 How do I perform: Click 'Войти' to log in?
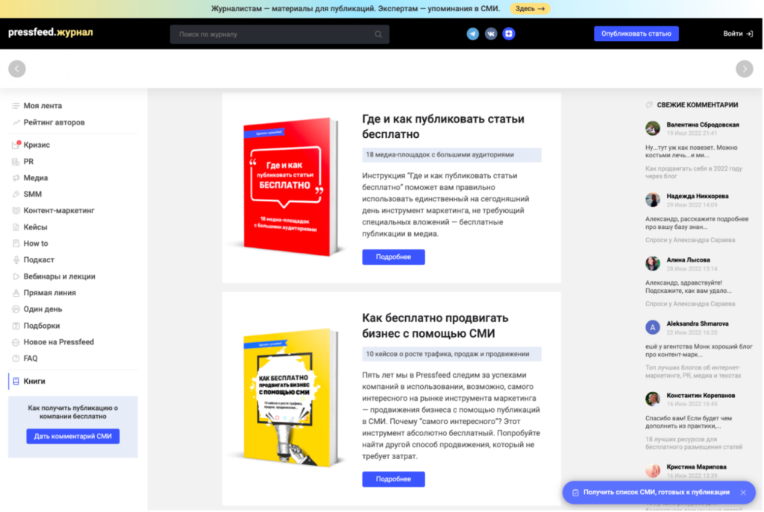pos(737,34)
